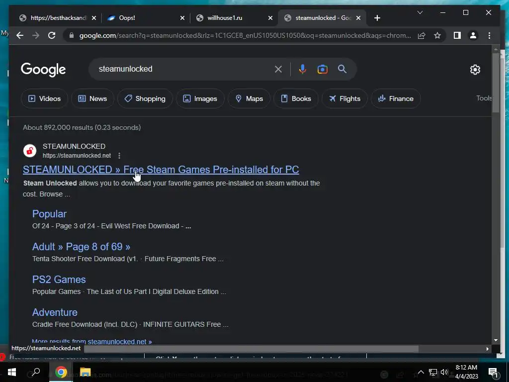
Task: Click horizontal scrollbar right arrow
Action: [x=487, y=349]
